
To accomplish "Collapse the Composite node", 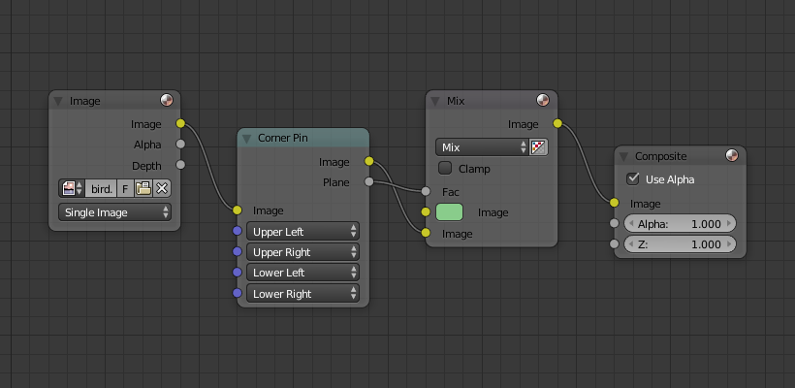I will [x=624, y=157].
